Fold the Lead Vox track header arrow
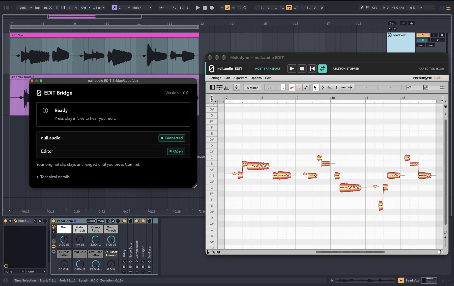The width and height of the screenshot is (454, 286). (x=390, y=35)
